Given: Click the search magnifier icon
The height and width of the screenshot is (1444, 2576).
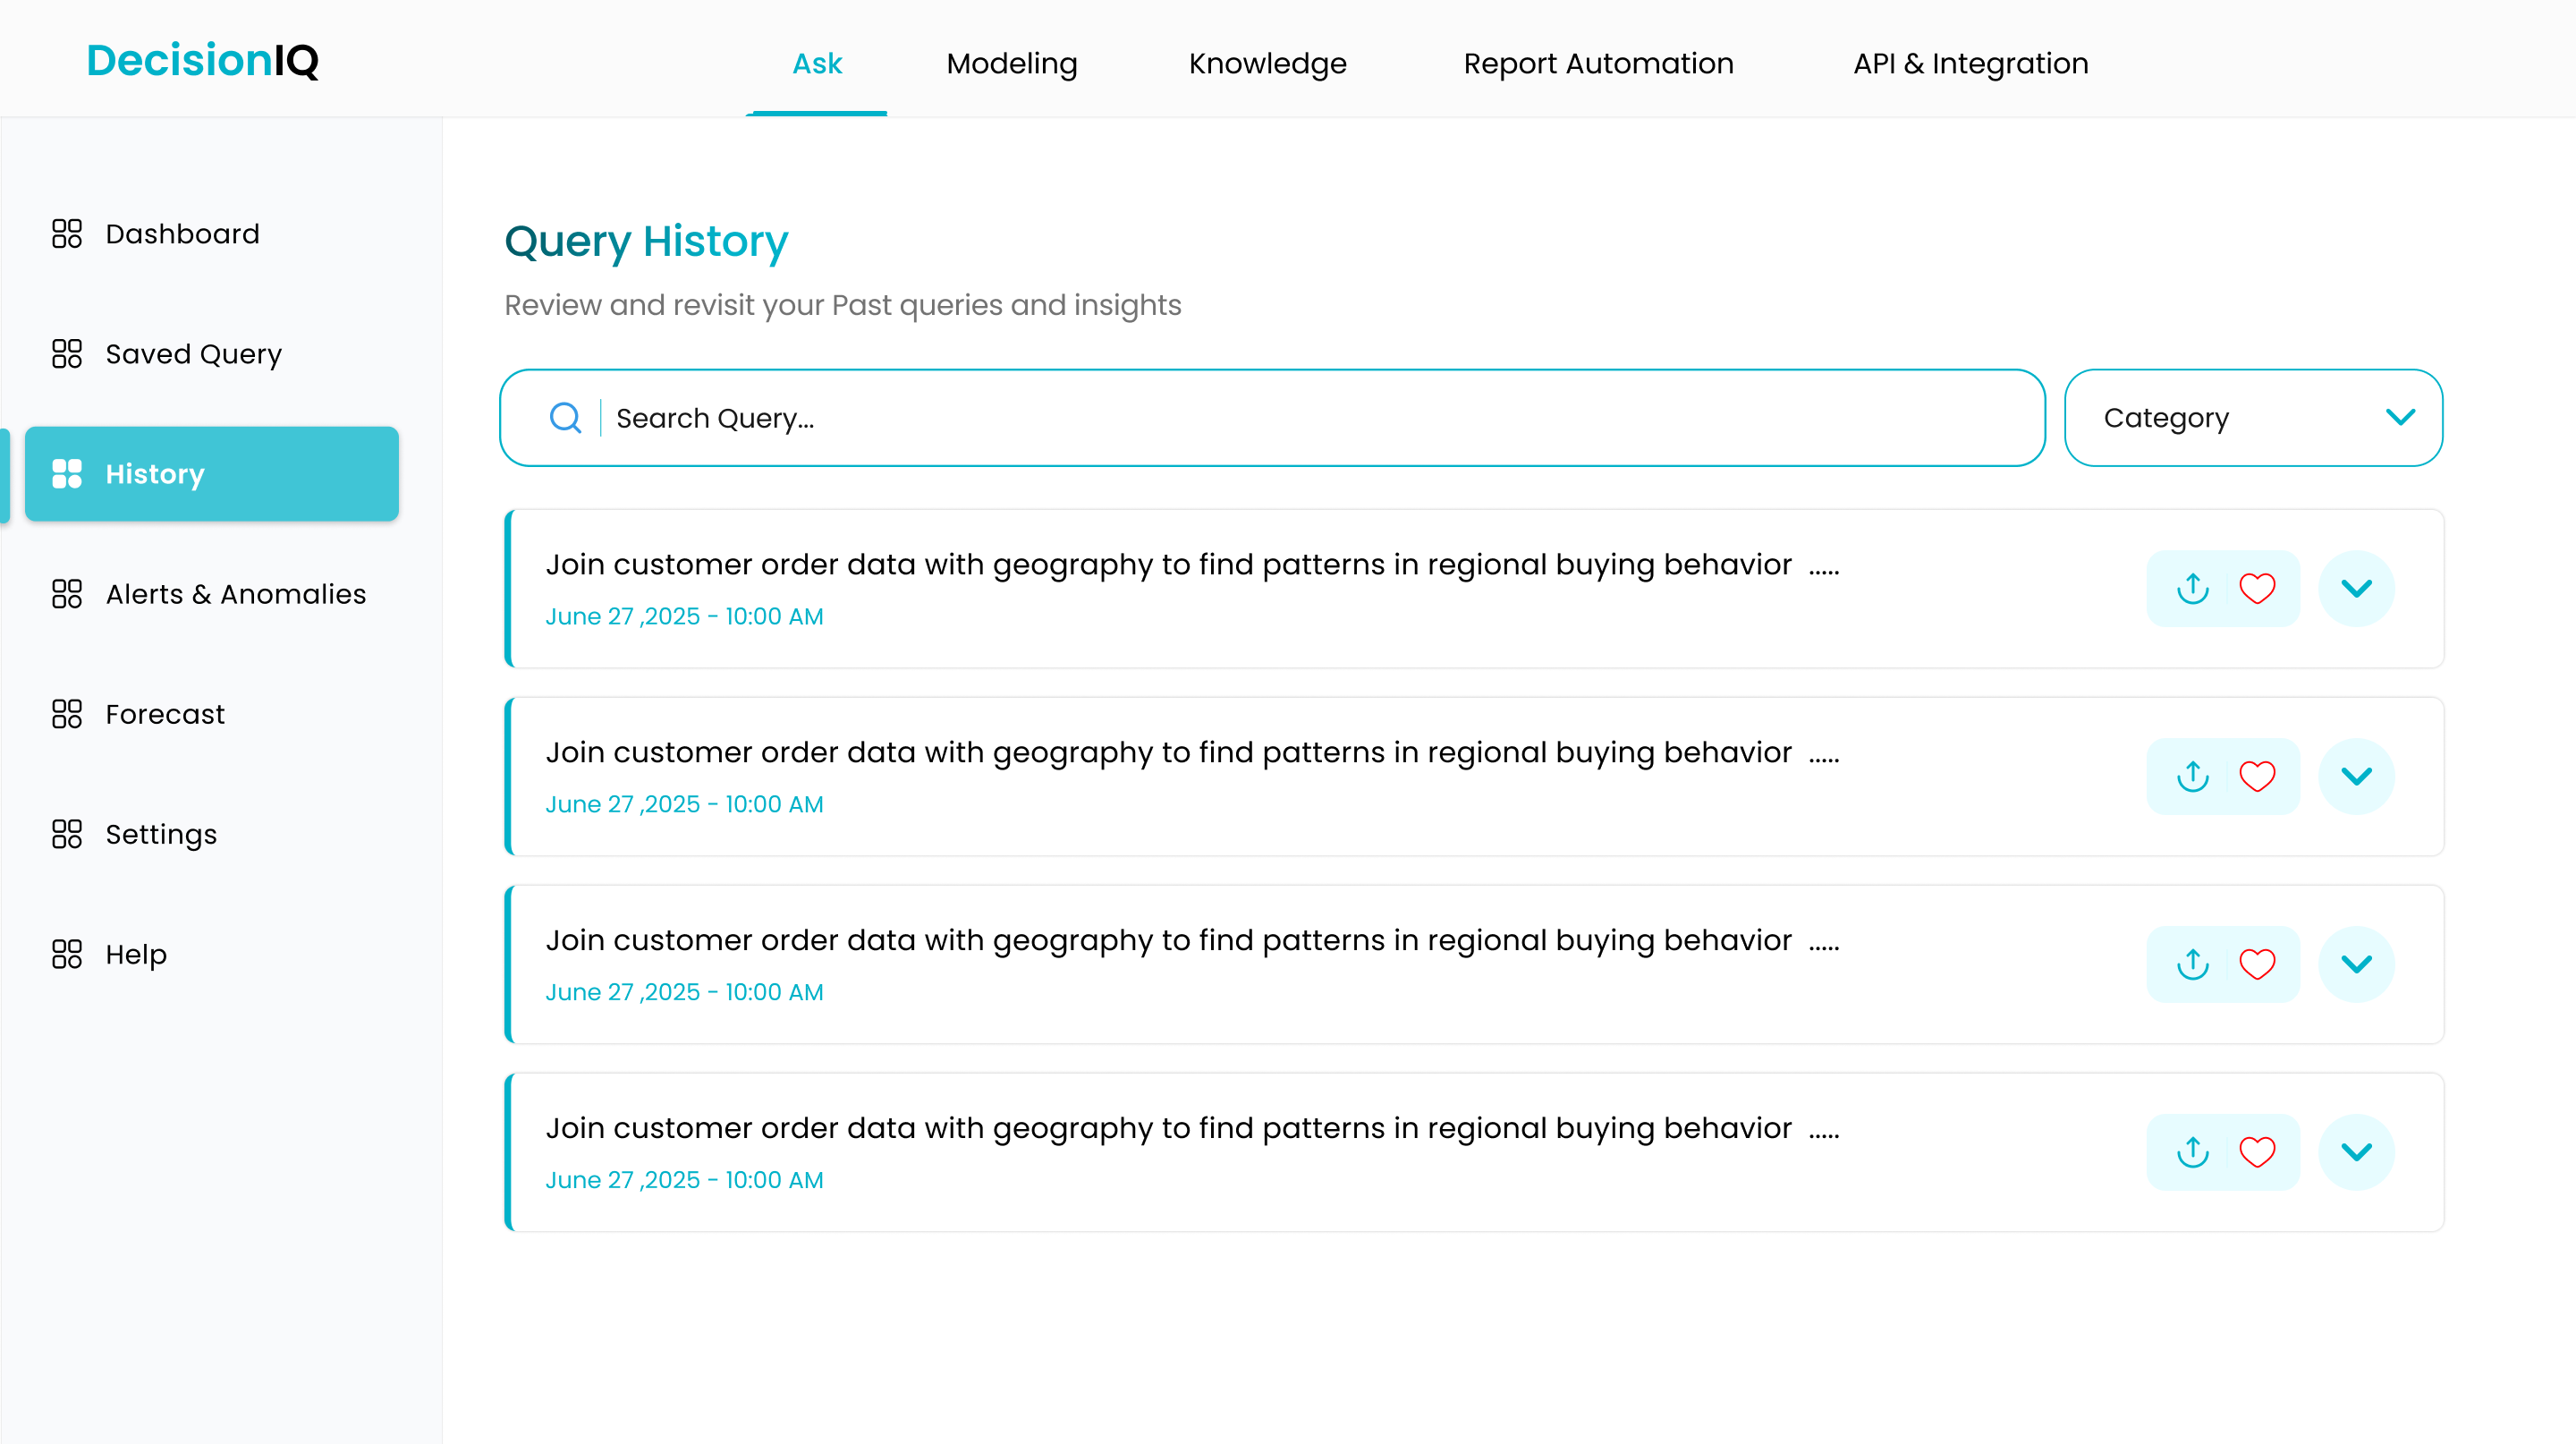Looking at the screenshot, I should point(565,418).
